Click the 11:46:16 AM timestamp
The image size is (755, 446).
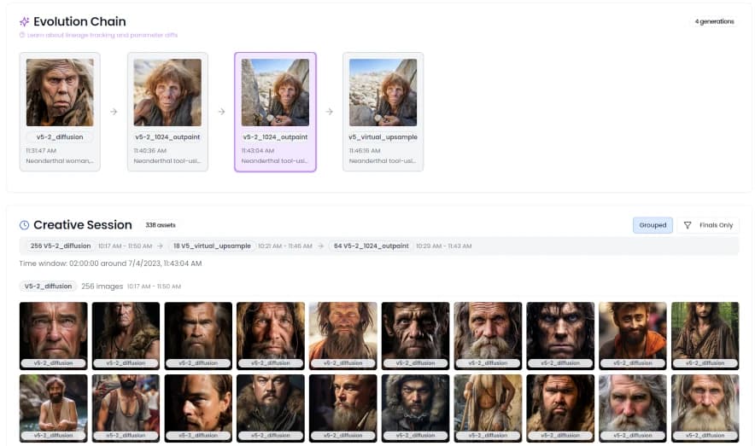tap(365, 151)
